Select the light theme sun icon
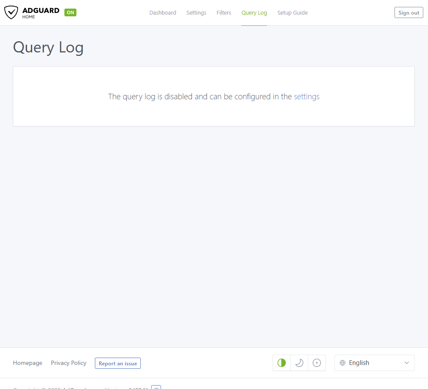The height and width of the screenshot is (389, 428). 317,363
